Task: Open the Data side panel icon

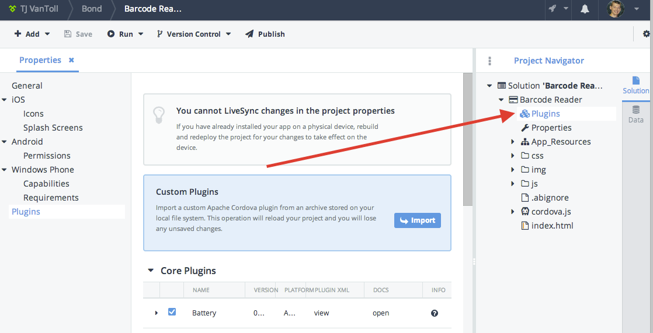Action: (635, 114)
